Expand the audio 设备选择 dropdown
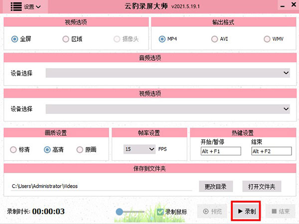 [x=167, y=73]
